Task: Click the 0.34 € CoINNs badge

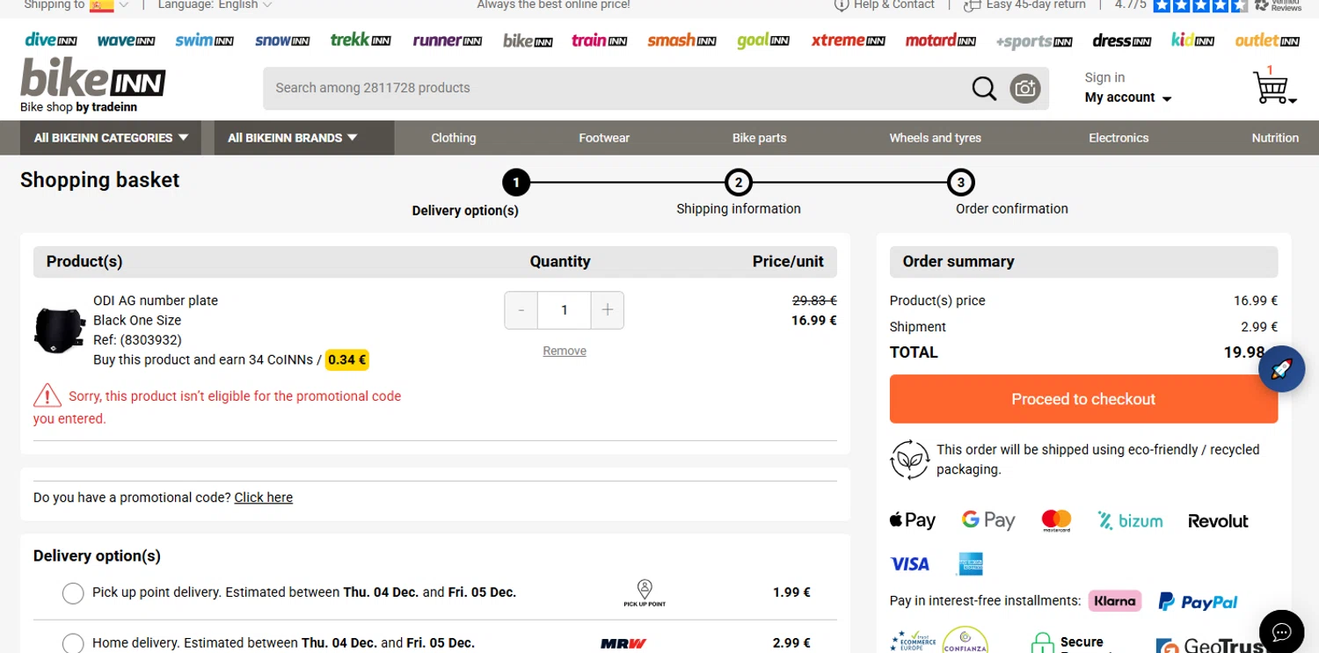Action: click(x=347, y=359)
